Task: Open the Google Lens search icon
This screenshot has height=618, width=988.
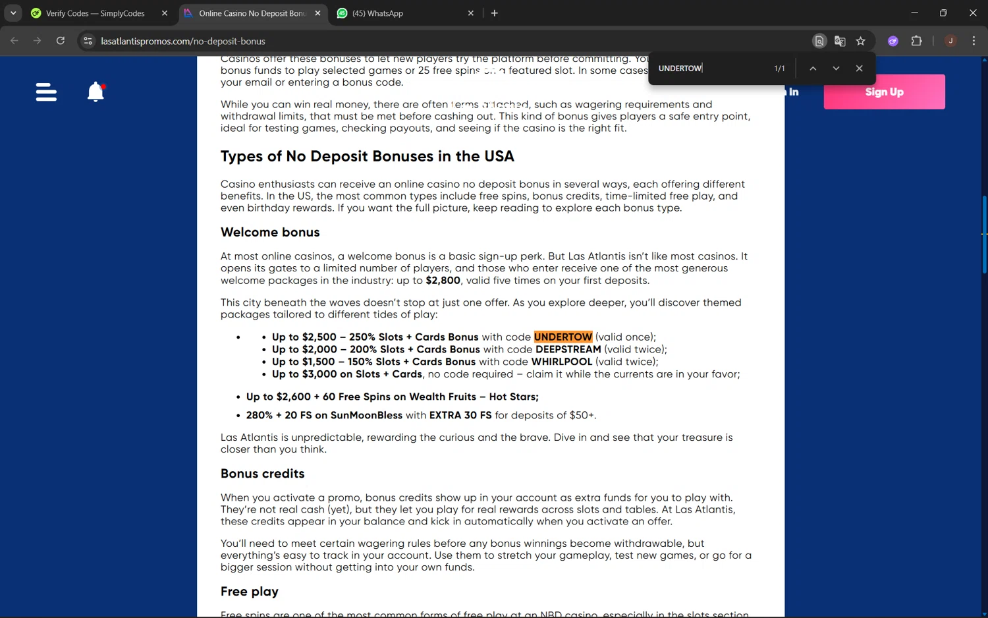Action: pyautogui.click(x=819, y=41)
